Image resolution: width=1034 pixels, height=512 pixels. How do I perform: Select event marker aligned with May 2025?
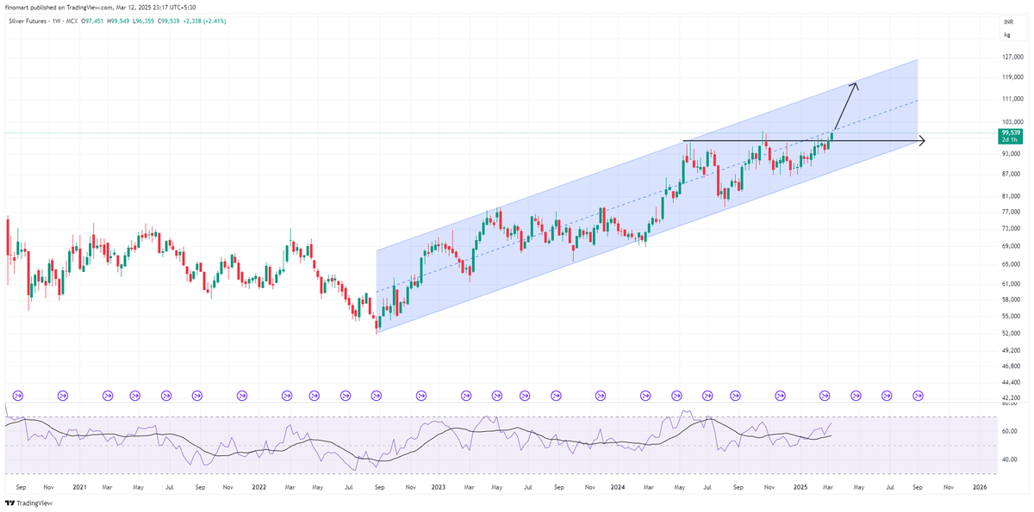coord(856,395)
